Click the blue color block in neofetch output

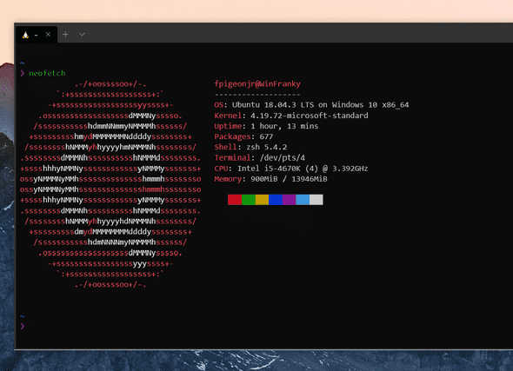(276, 199)
